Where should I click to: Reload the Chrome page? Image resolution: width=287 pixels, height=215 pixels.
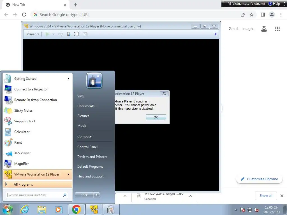24,15
